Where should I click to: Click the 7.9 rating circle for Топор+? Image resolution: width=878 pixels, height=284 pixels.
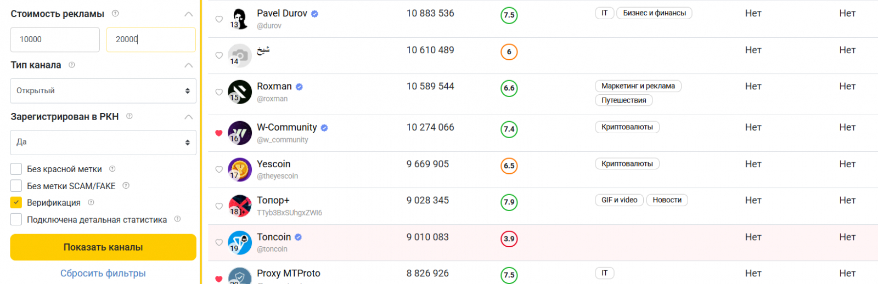click(x=509, y=202)
